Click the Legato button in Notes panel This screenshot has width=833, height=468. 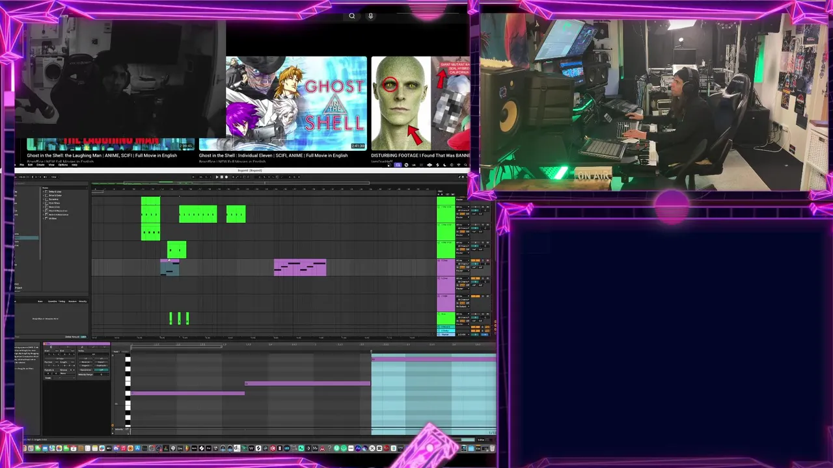pyautogui.click(x=85, y=365)
